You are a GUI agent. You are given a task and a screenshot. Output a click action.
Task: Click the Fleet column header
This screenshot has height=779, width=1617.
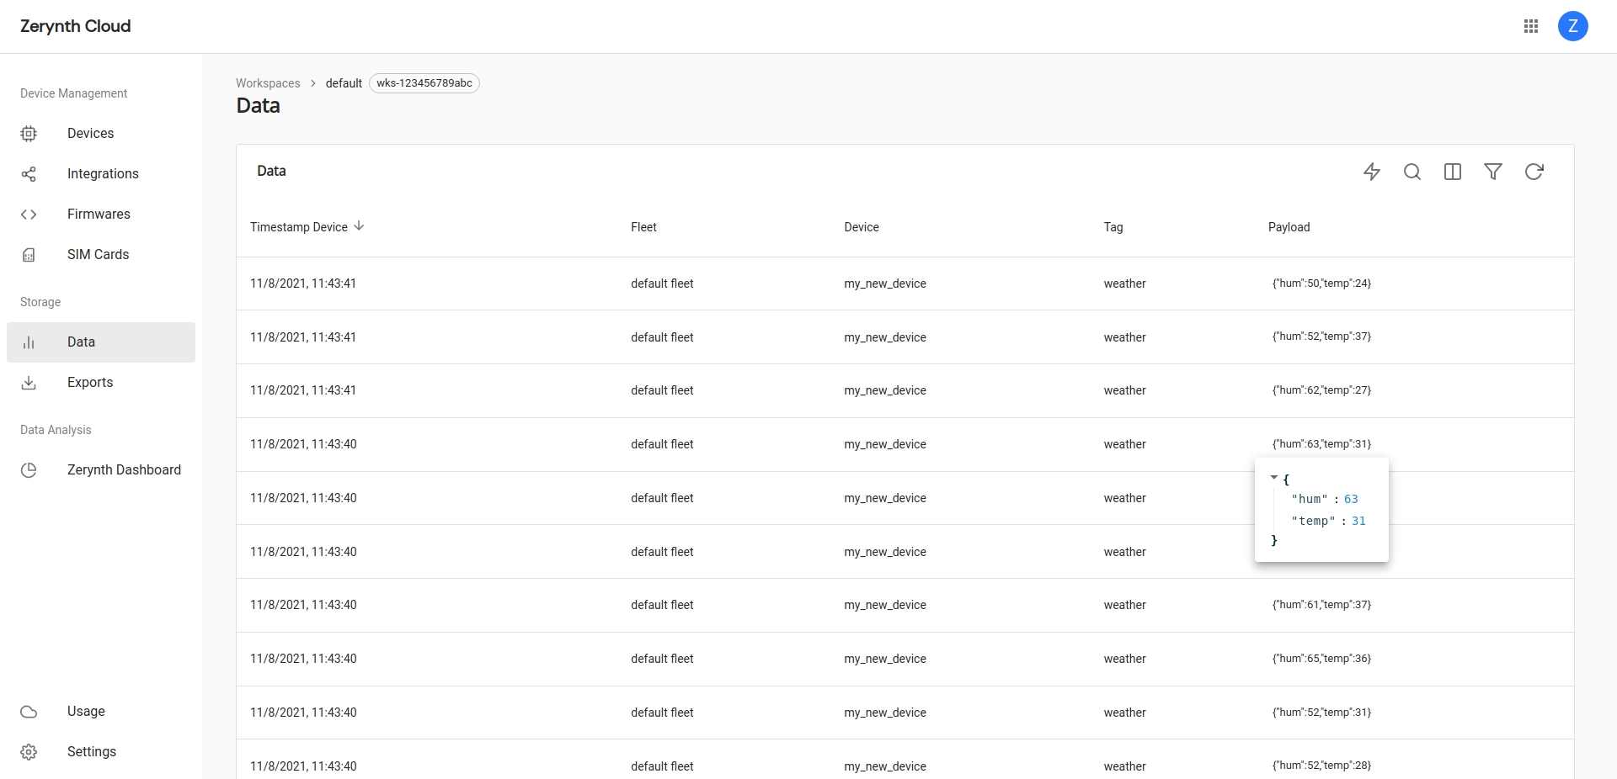[643, 227]
